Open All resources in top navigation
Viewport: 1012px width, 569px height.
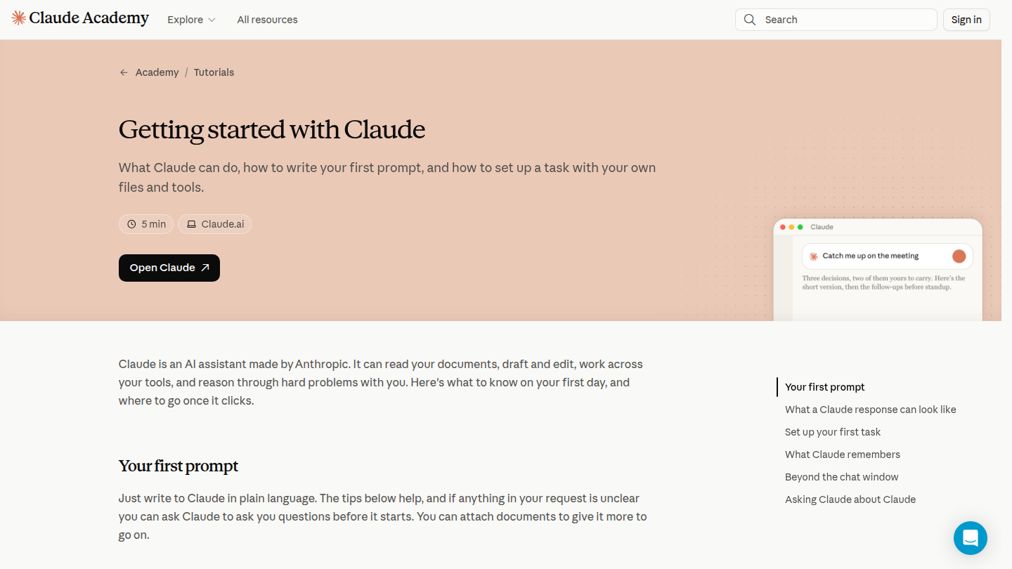tap(267, 20)
